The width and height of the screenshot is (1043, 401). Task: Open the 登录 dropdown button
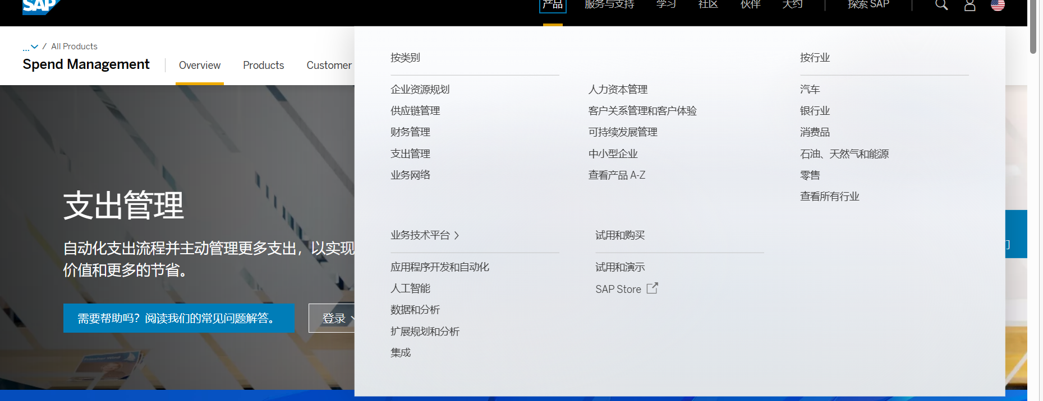[332, 318]
